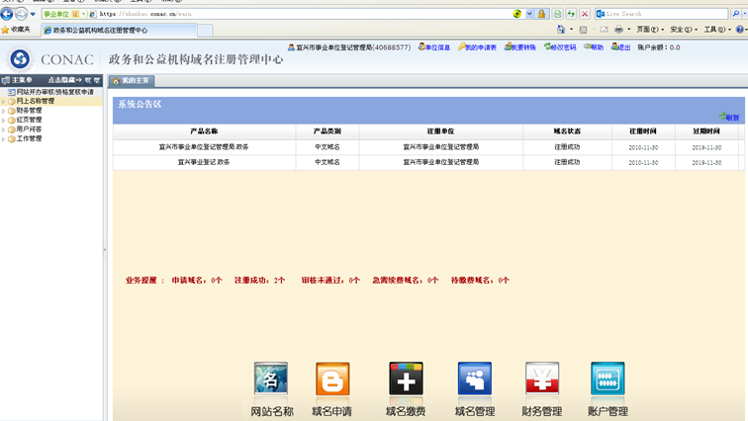This screenshot has height=421, width=748.
Task: Expand the 工作管理 tree node arrow
Action: 3,139
